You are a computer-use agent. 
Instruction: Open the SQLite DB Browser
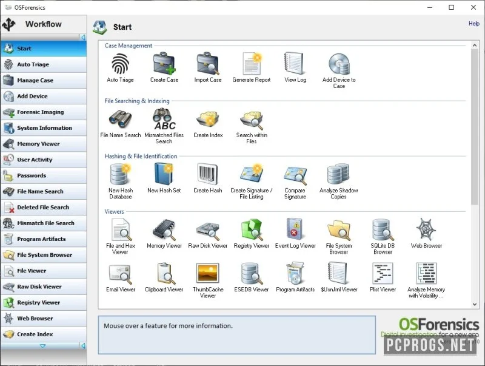[x=383, y=229]
